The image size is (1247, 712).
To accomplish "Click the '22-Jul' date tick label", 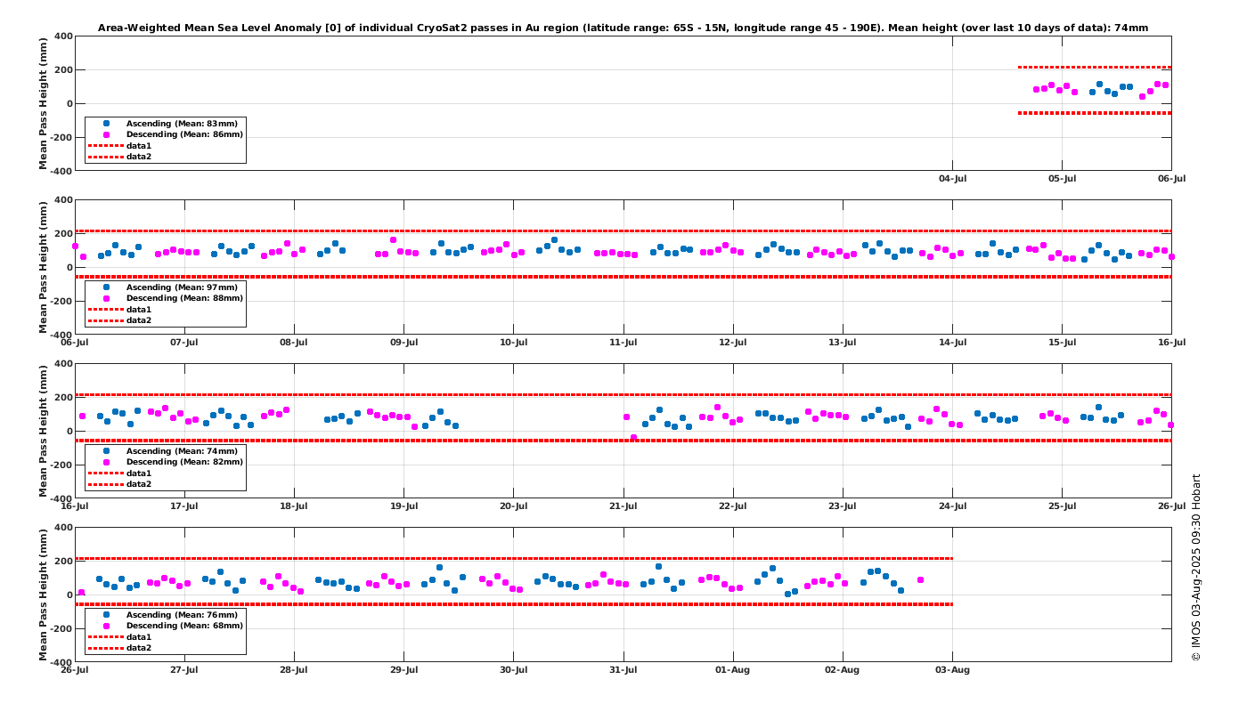I will coord(733,506).
